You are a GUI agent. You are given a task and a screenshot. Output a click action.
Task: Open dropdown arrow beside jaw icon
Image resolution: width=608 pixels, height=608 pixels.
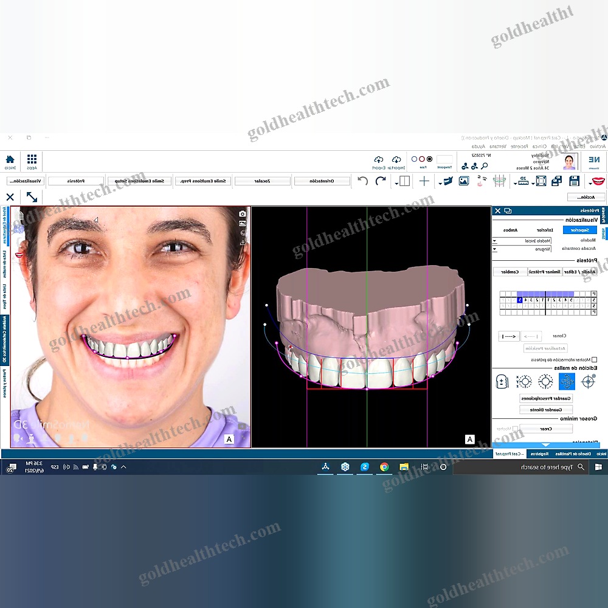click(x=440, y=184)
